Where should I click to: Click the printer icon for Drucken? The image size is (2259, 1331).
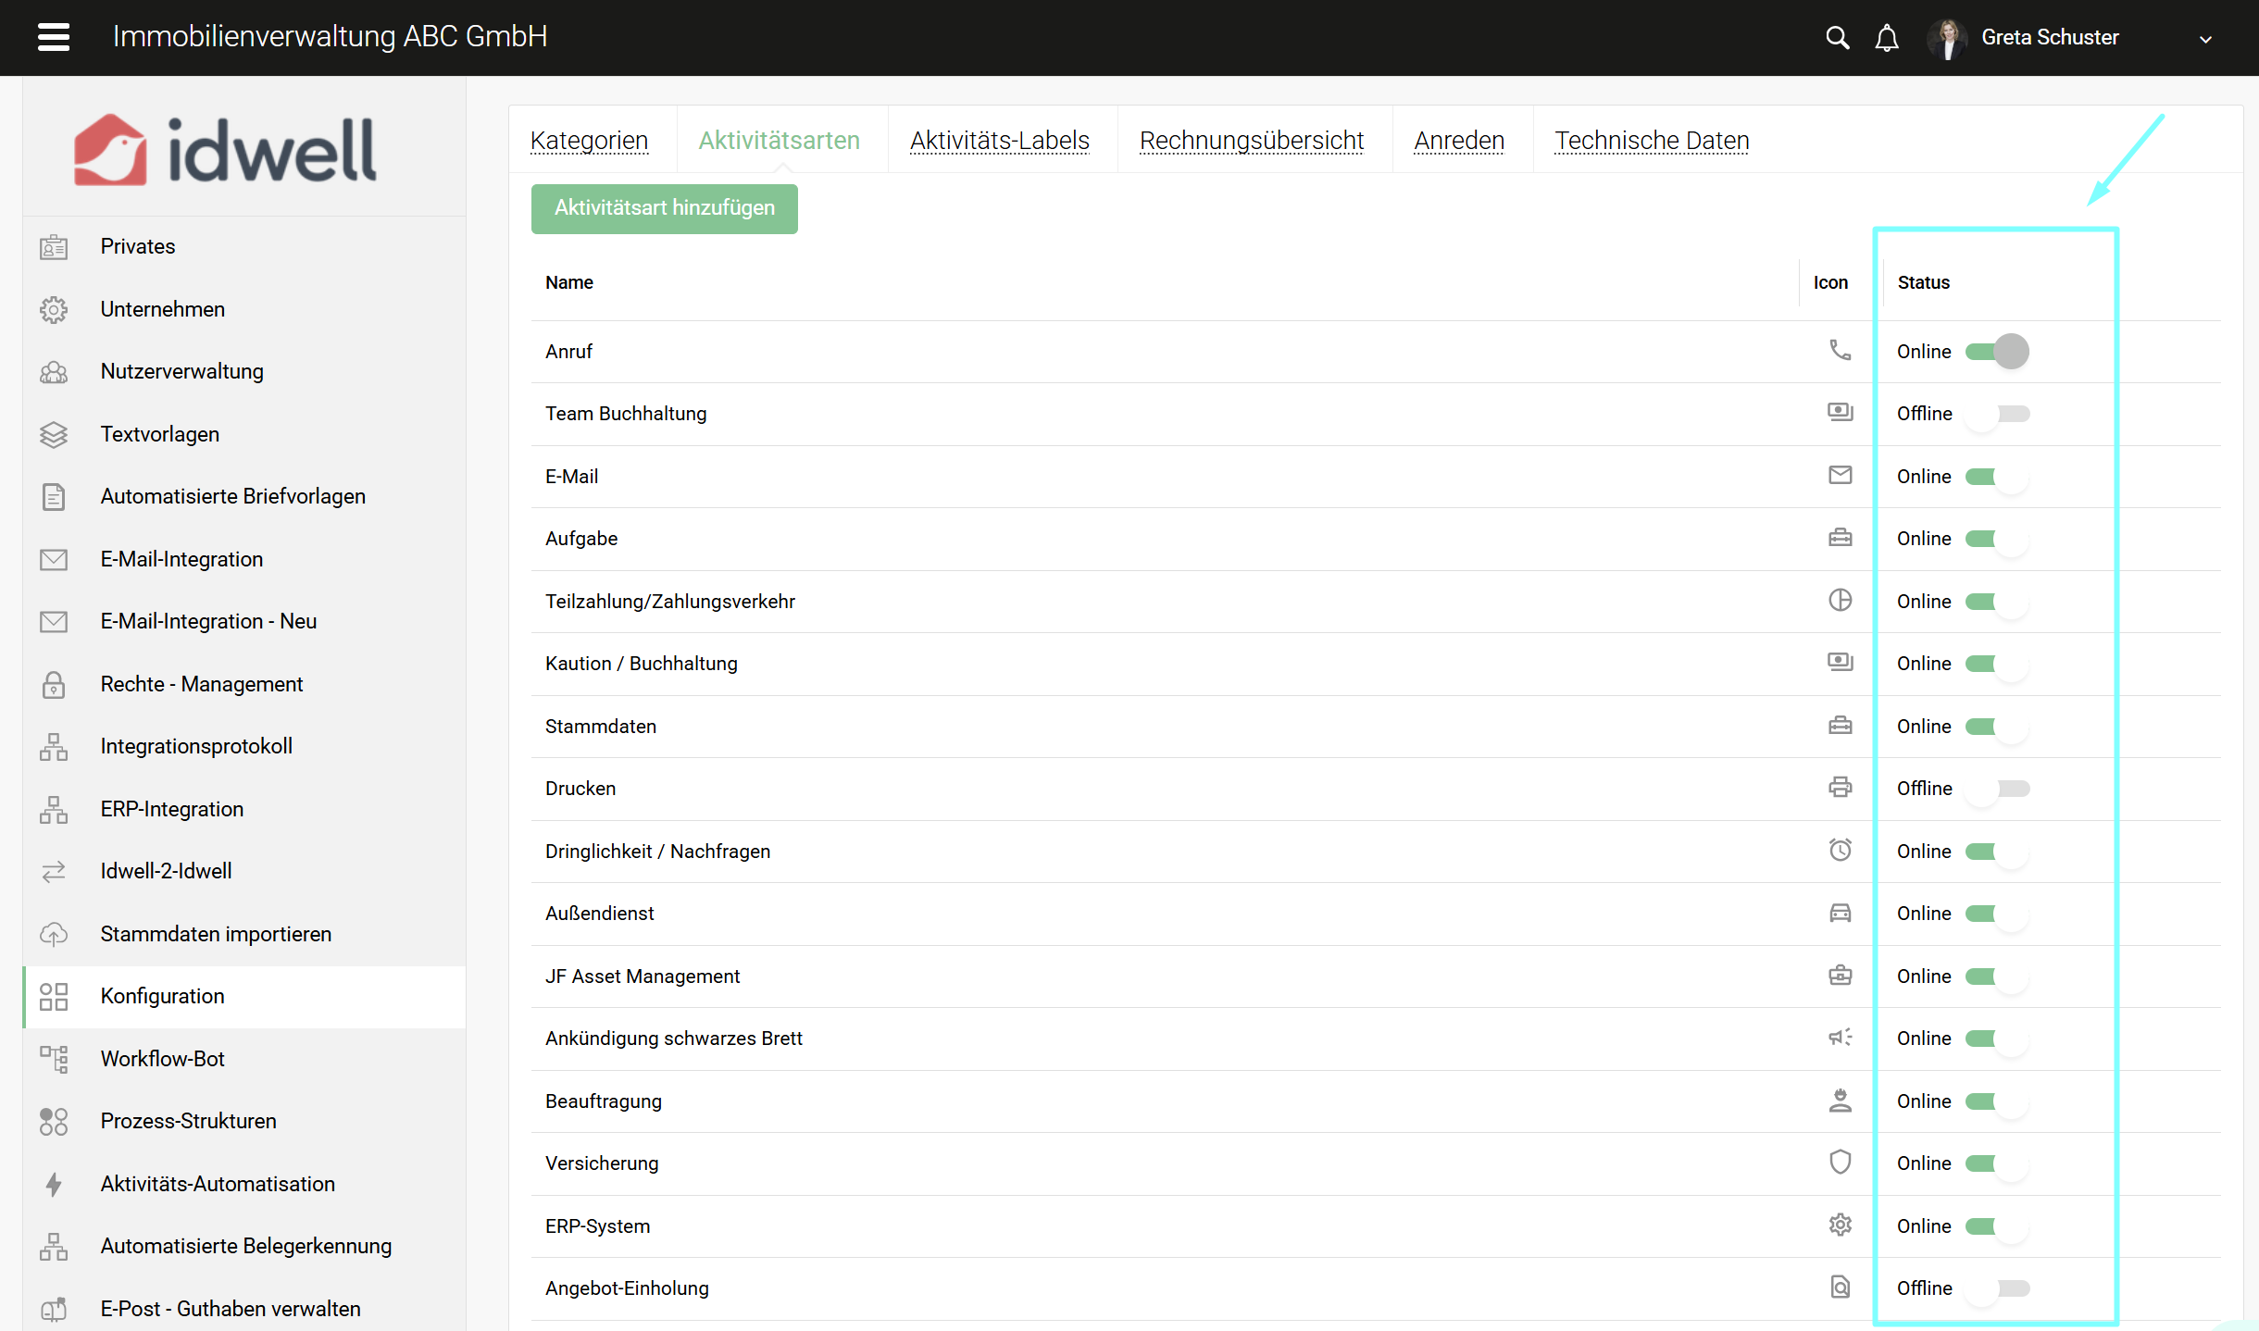tap(1840, 788)
